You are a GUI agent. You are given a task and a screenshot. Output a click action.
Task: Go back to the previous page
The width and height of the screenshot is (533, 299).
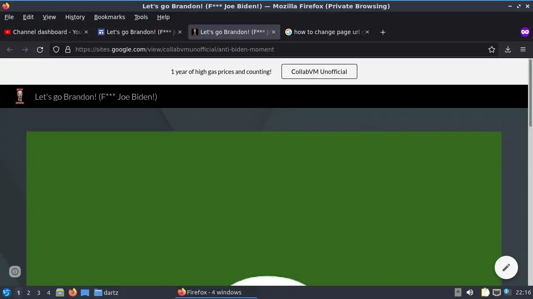coord(10,49)
